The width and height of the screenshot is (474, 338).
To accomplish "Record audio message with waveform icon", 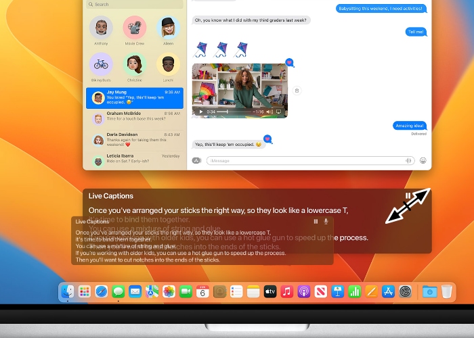I will 408,160.
